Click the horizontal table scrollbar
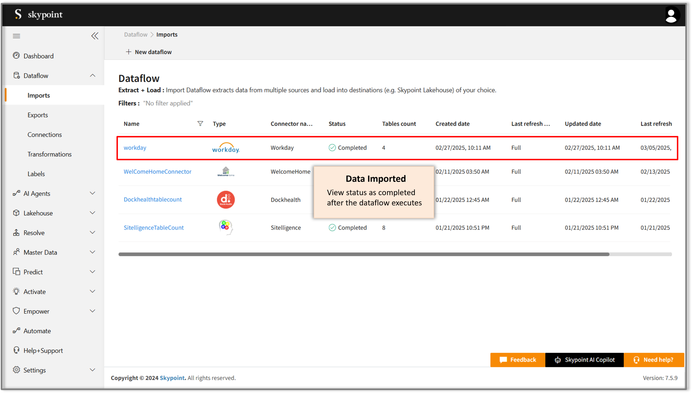The image size is (692, 393). 364,254
